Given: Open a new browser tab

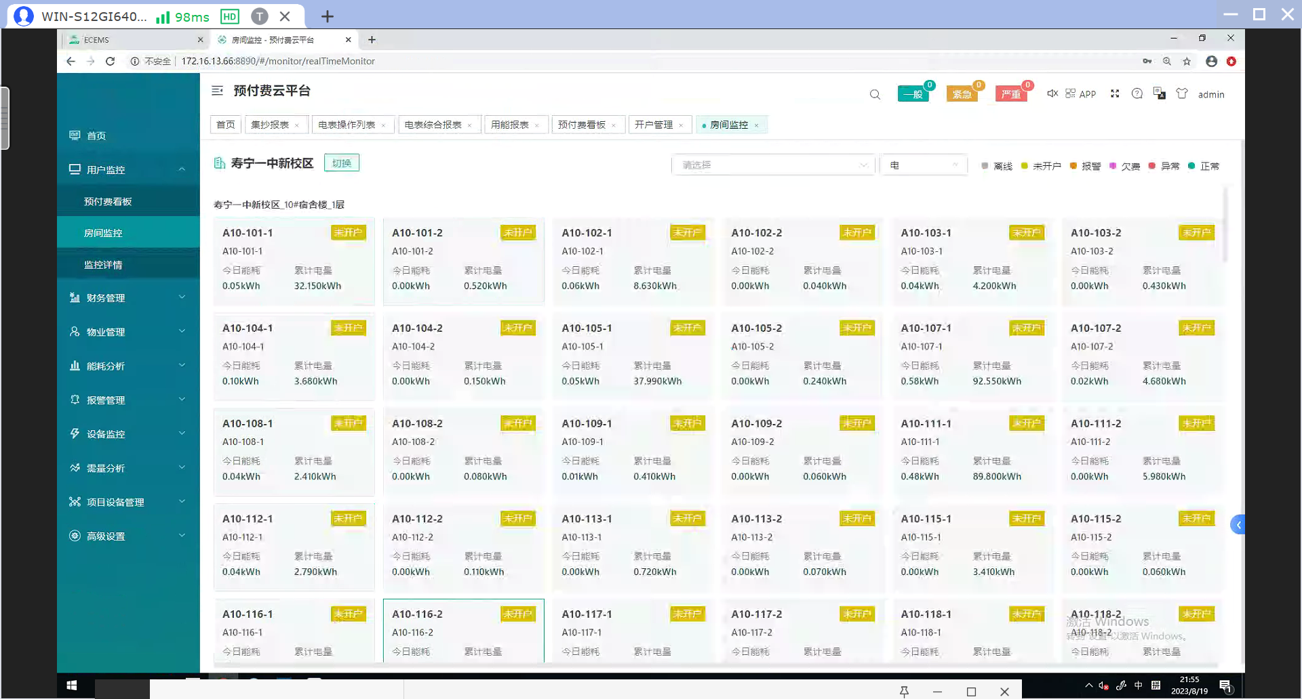Looking at the screenshot, I should point(372,40).
